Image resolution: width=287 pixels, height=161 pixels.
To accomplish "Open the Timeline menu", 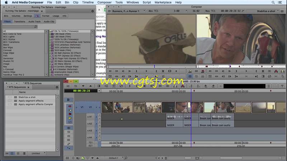I will (88, 3).
